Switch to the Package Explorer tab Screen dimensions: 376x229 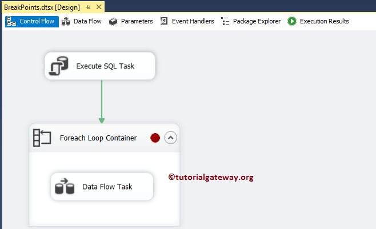[x=257, y=21]
